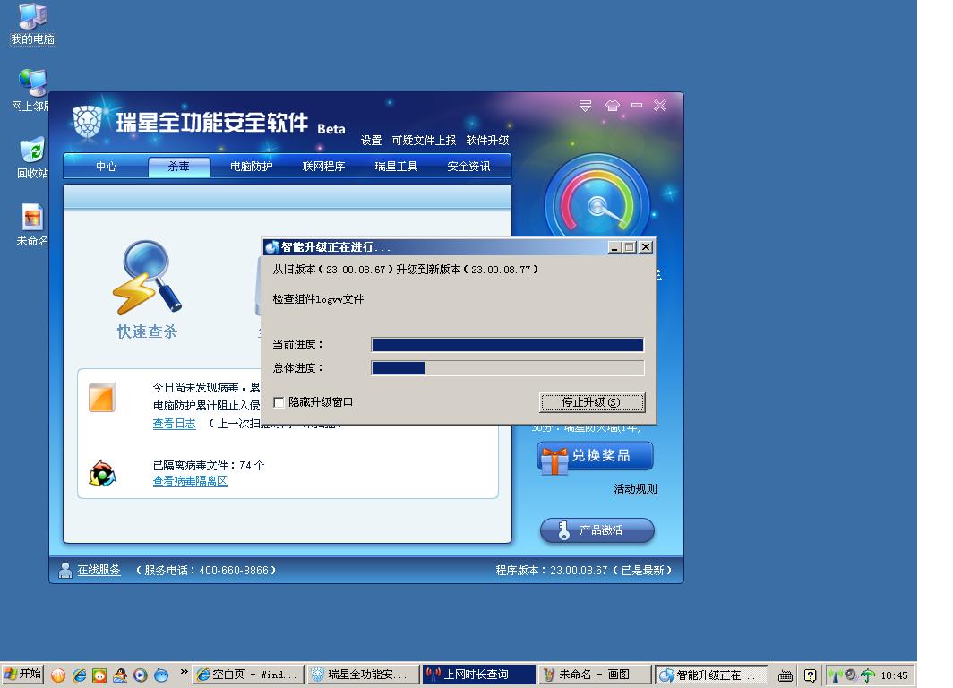Click the upgrade dialog title bar icon
Screen dimensions: 953x688
click(271, 247)
